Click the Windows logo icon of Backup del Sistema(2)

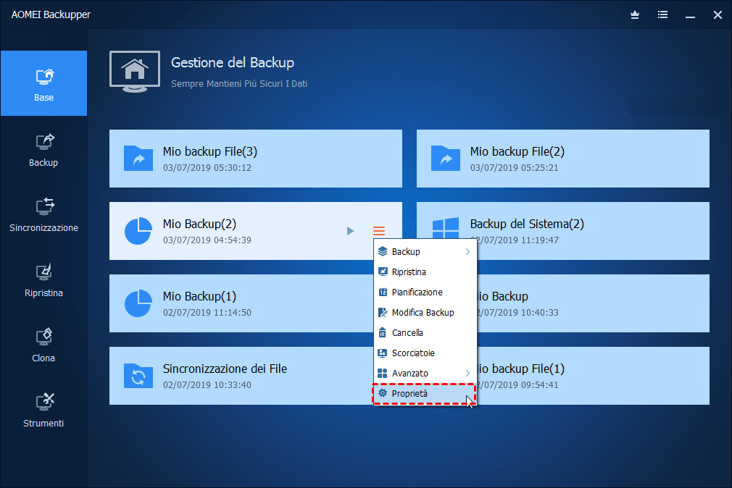tap(446, 228)
